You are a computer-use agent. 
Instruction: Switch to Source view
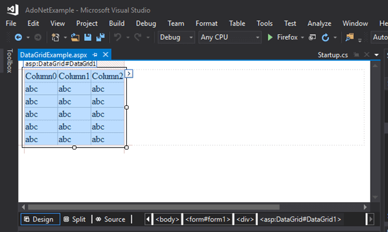point(111,219)
